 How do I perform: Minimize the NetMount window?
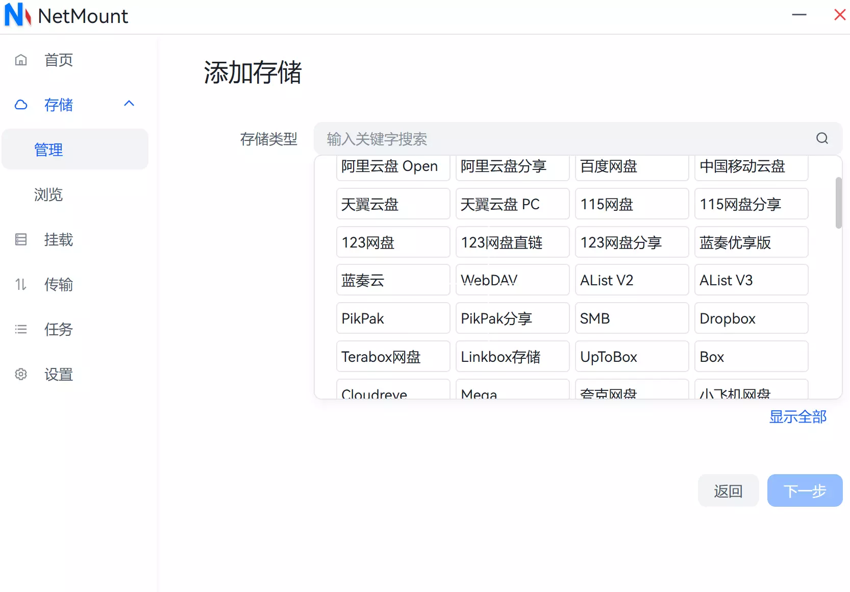click(799, 15)
